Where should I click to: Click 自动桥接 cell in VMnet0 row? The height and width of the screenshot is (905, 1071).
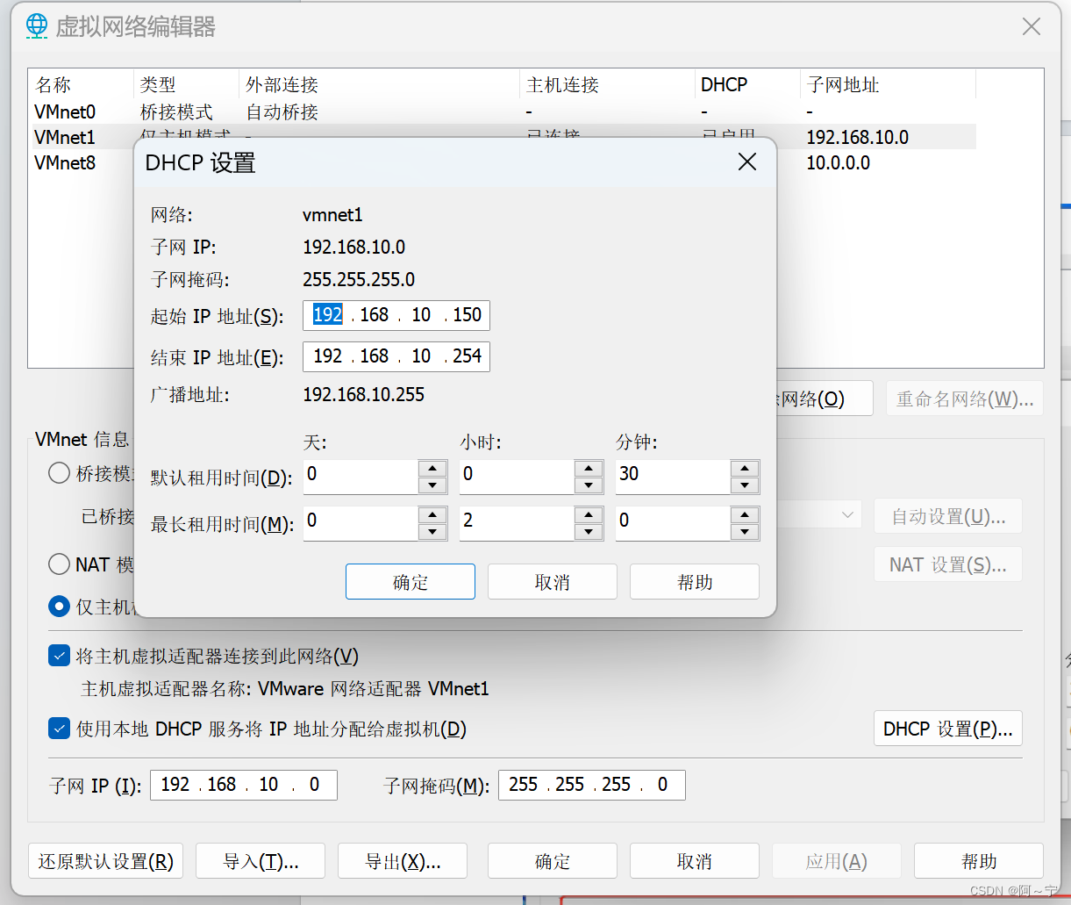point(282,112)
